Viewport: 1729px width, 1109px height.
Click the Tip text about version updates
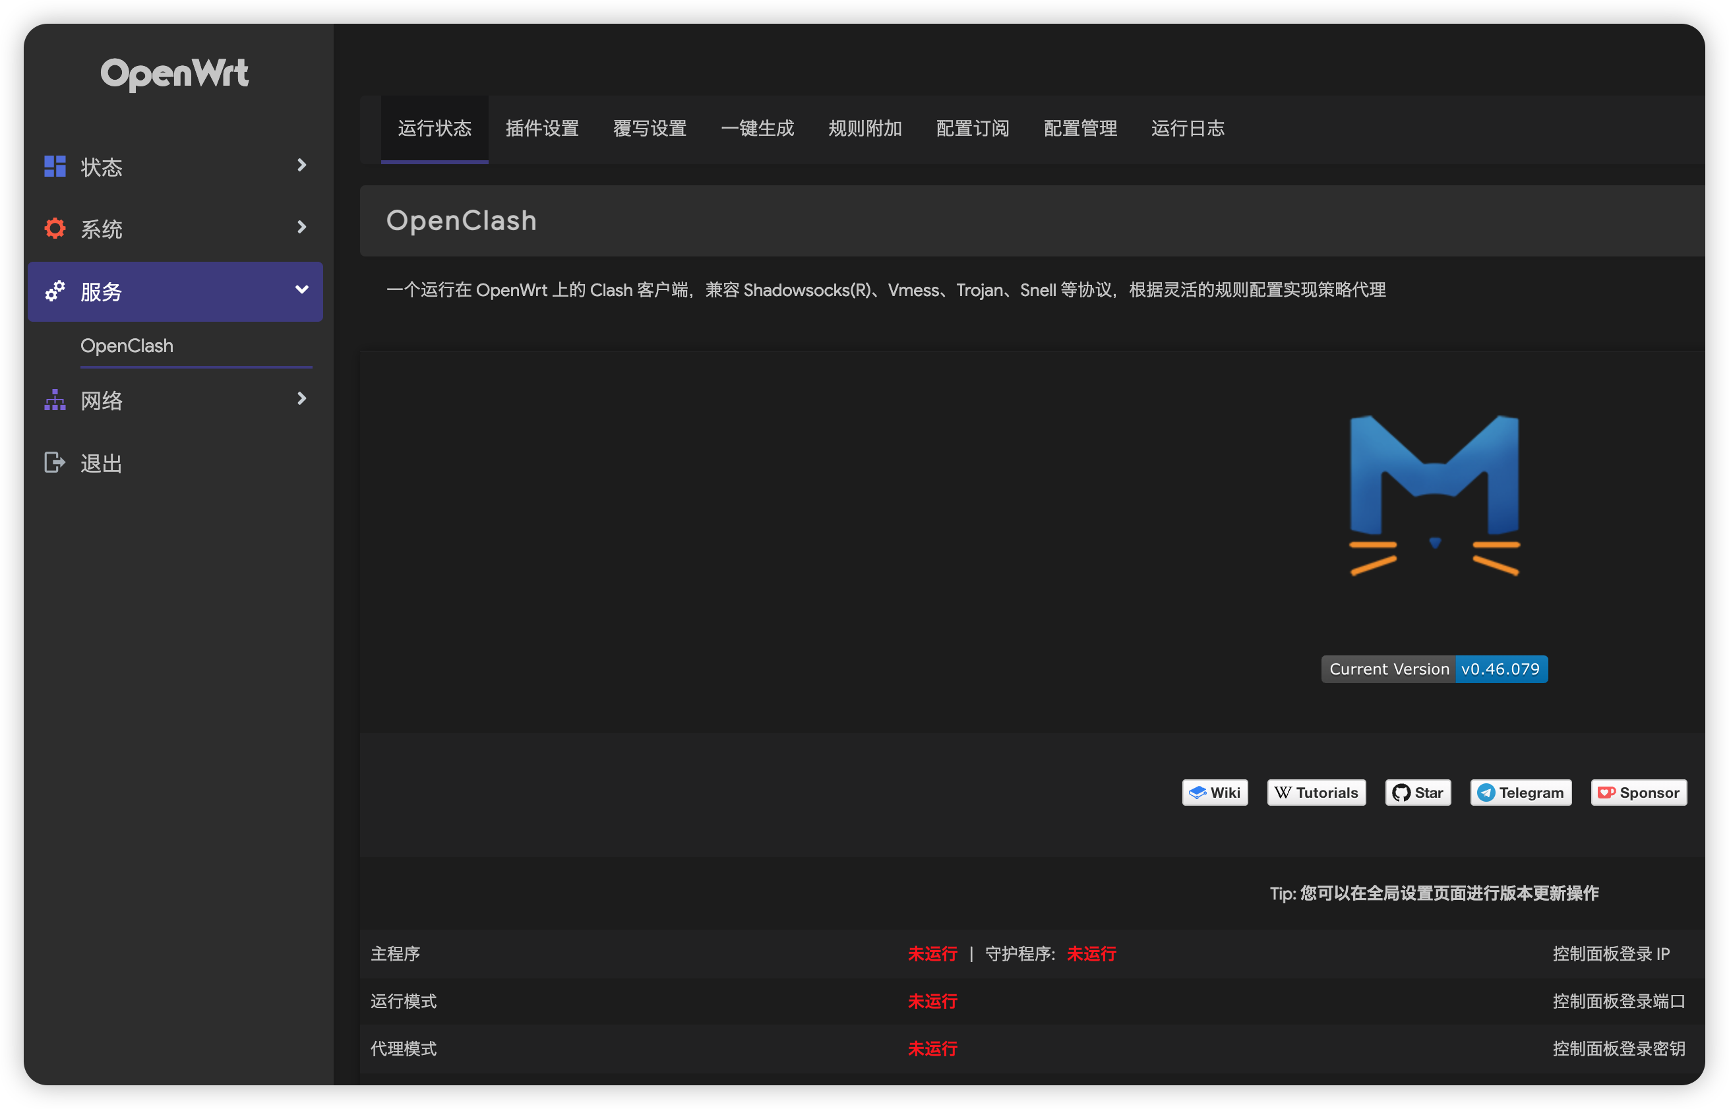coord(1434,893)
